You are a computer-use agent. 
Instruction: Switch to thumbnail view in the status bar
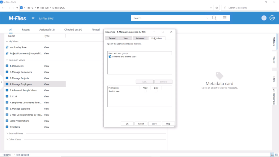coord(276,155)
